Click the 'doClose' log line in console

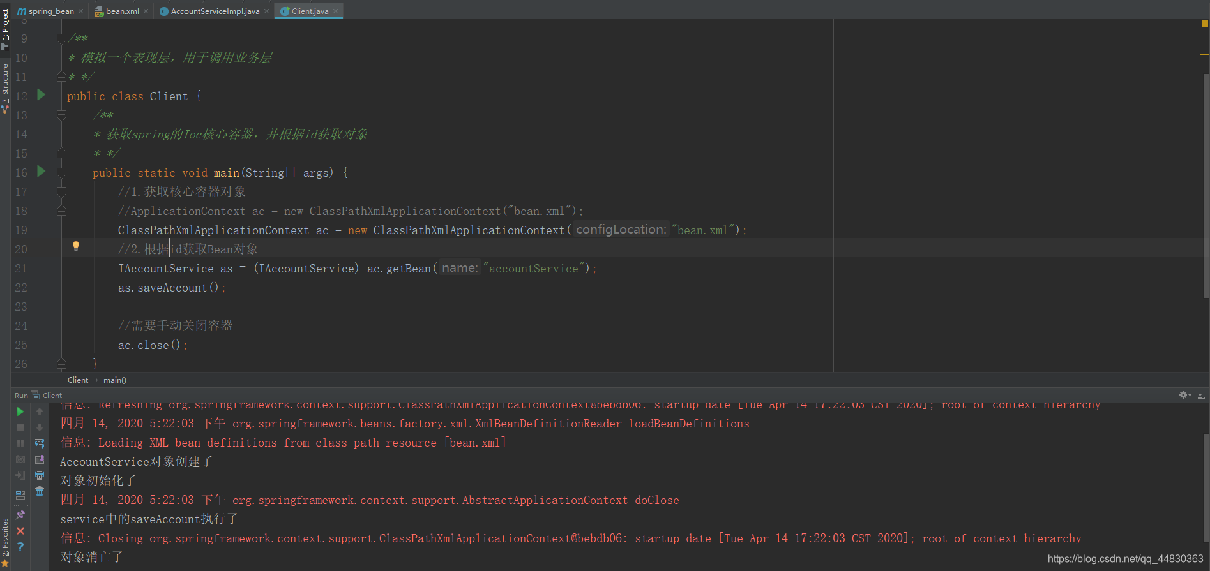pos(370,500)
